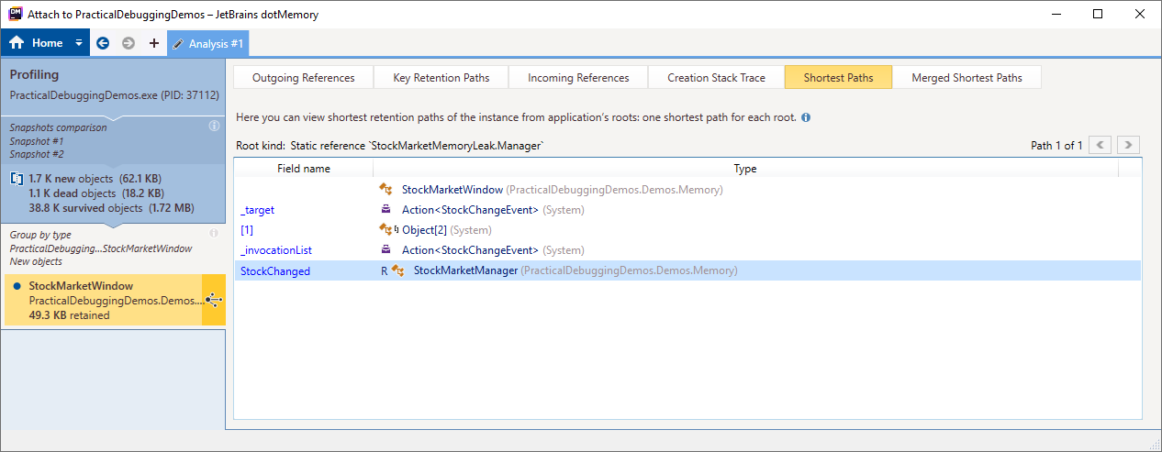
Task: Click the delegate icon in _target row
Action: (385, 210)
